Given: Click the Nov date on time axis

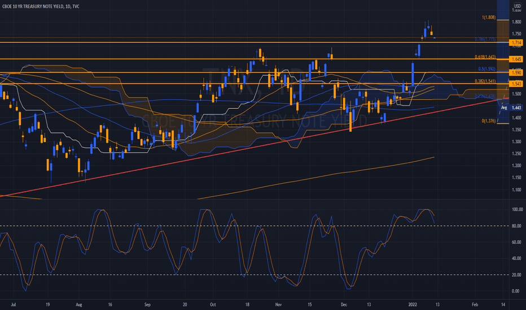Looking at the screenshot, I should pos(278,304).
